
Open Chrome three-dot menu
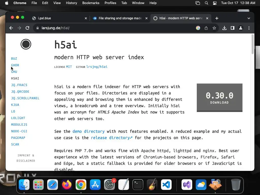coord(249,28)
